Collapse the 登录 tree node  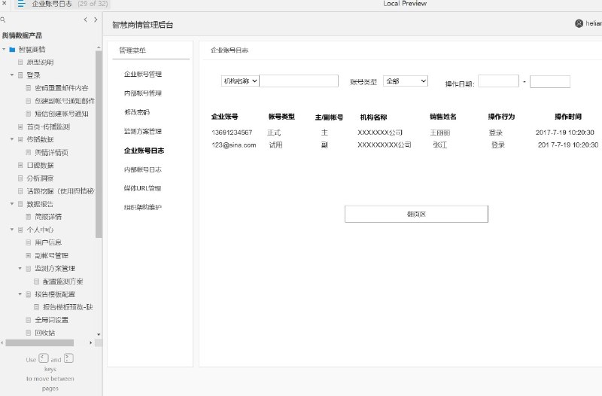(x=12, y=75)
